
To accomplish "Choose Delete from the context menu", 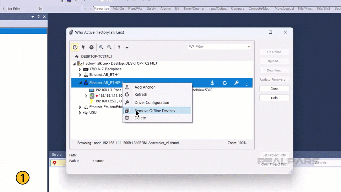I will tap(157, 118).
